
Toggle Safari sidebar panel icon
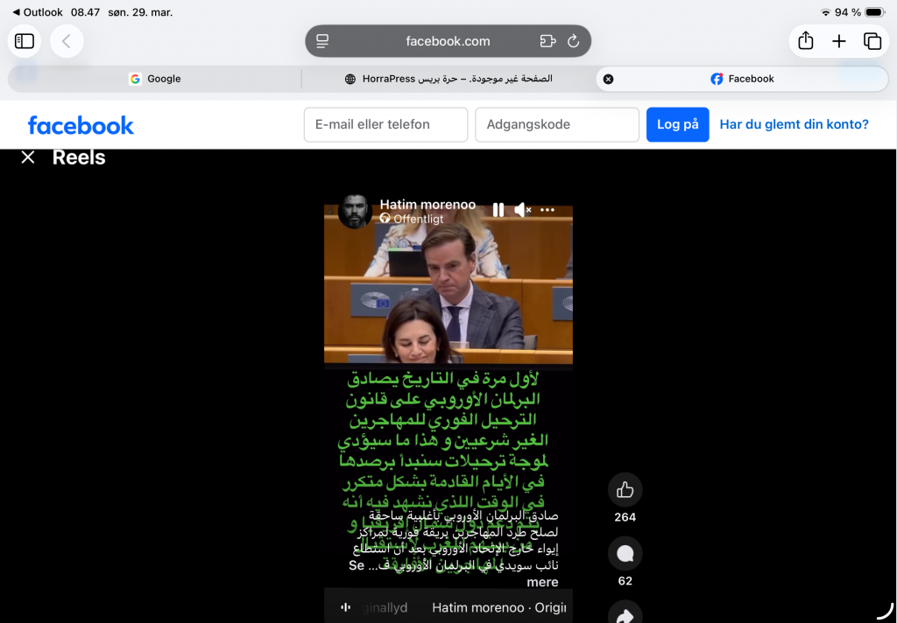(25, 41)
